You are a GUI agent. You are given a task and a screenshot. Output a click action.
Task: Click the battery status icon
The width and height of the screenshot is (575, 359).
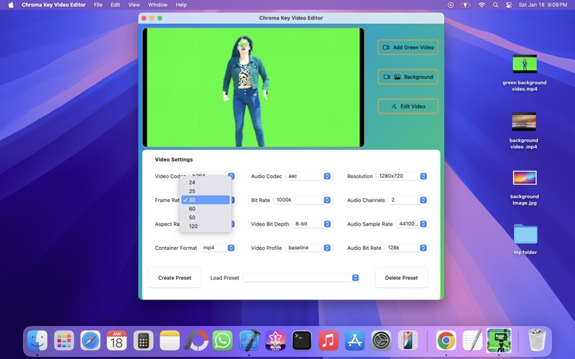[x=465, y=5]
